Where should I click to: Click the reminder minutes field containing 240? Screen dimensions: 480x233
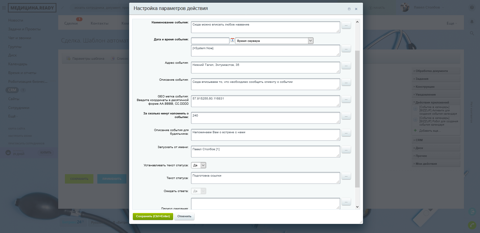click(265, 118)
